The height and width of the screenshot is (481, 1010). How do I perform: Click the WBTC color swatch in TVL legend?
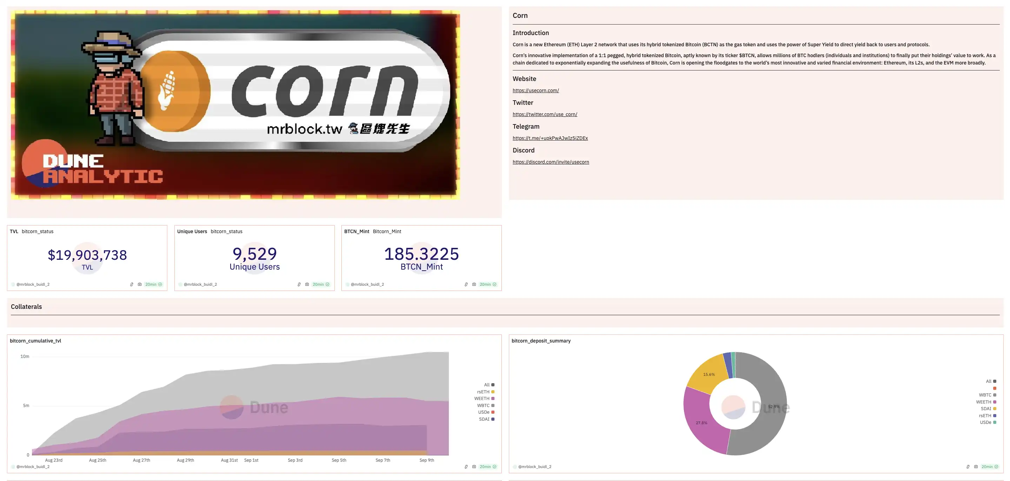[493, 405]
